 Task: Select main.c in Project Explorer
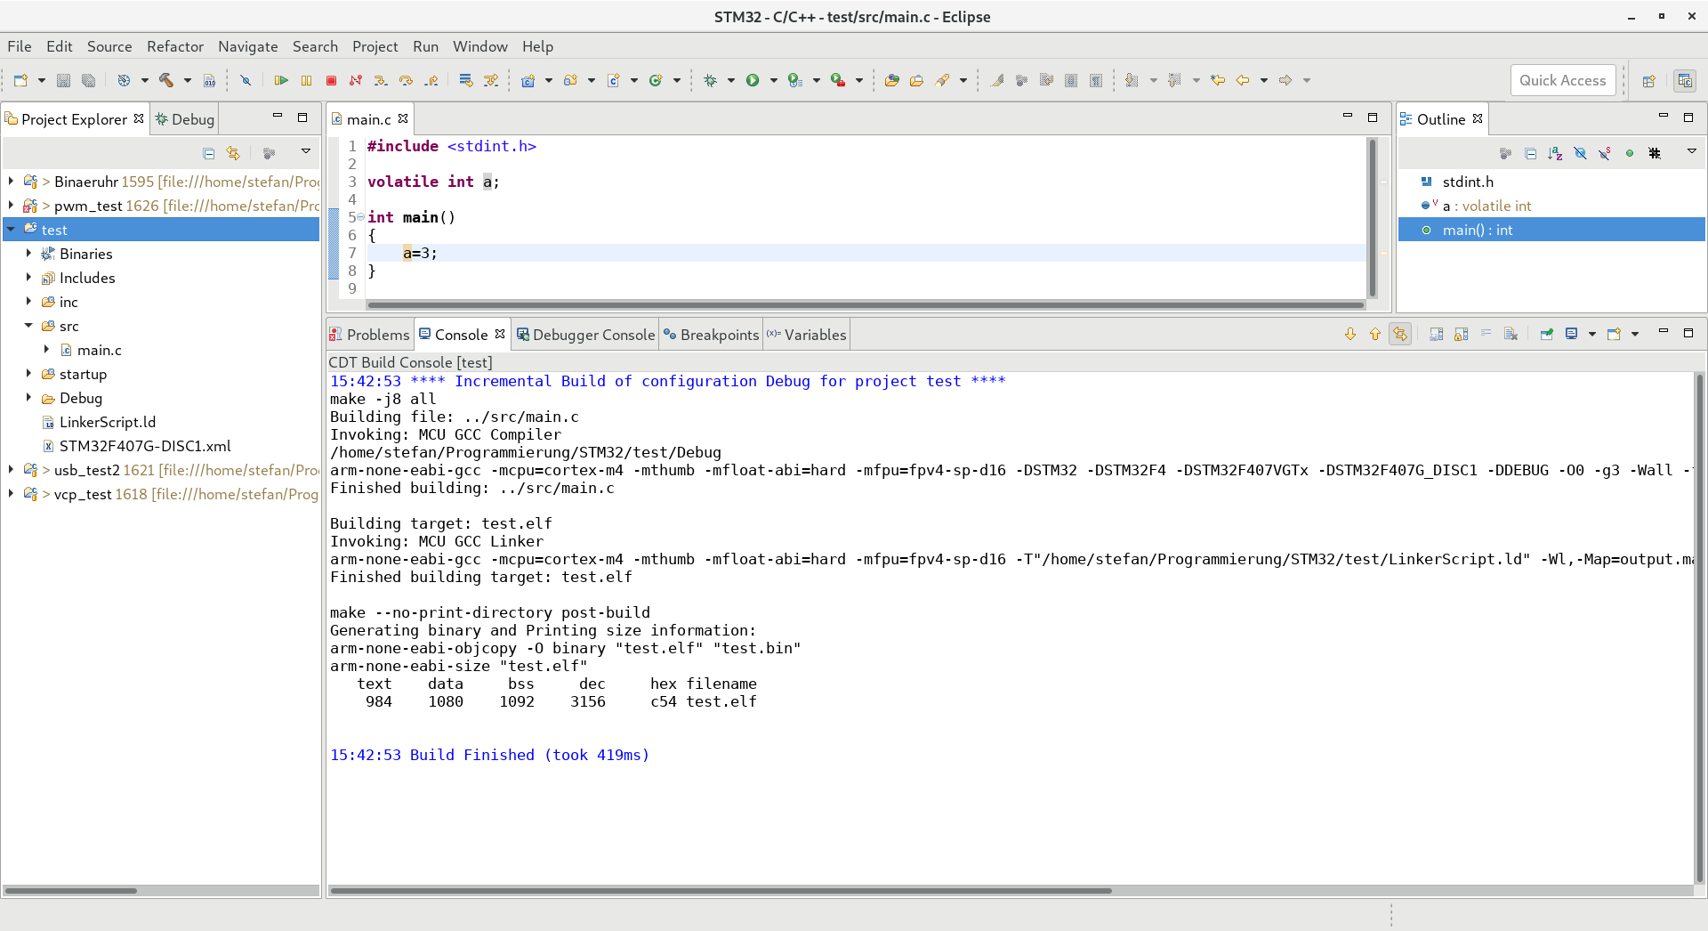99,350
